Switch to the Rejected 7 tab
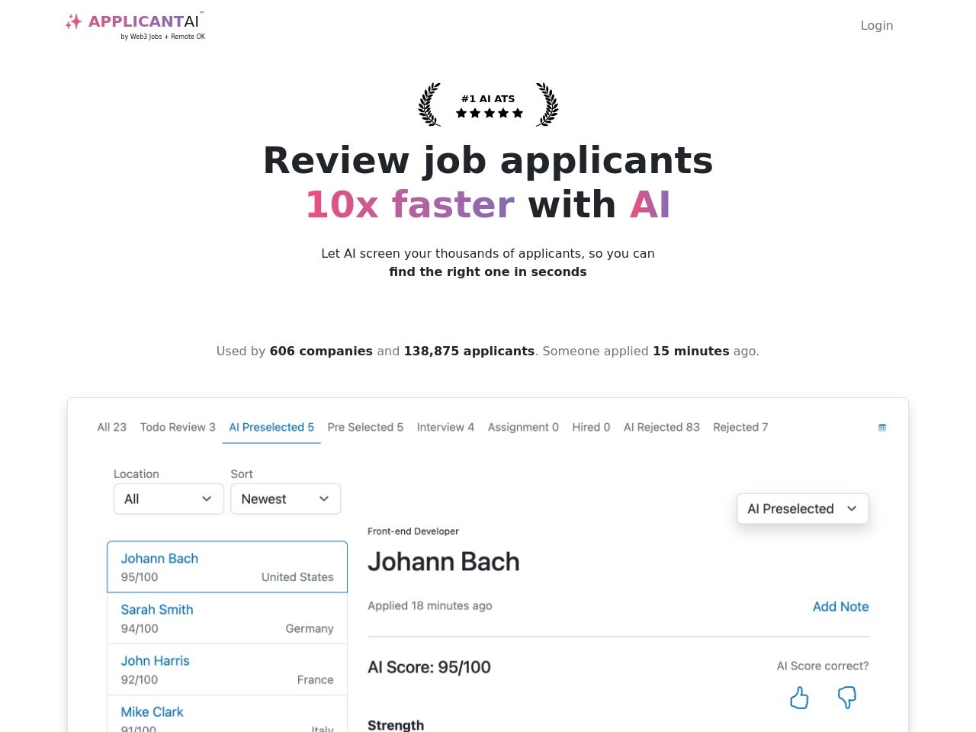The height and width of the screenshot is (732, 976). [740, 427]
